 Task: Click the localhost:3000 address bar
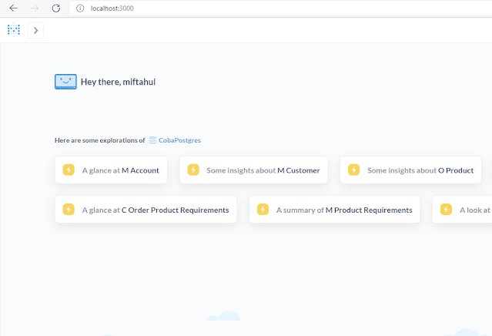[280, 8]
